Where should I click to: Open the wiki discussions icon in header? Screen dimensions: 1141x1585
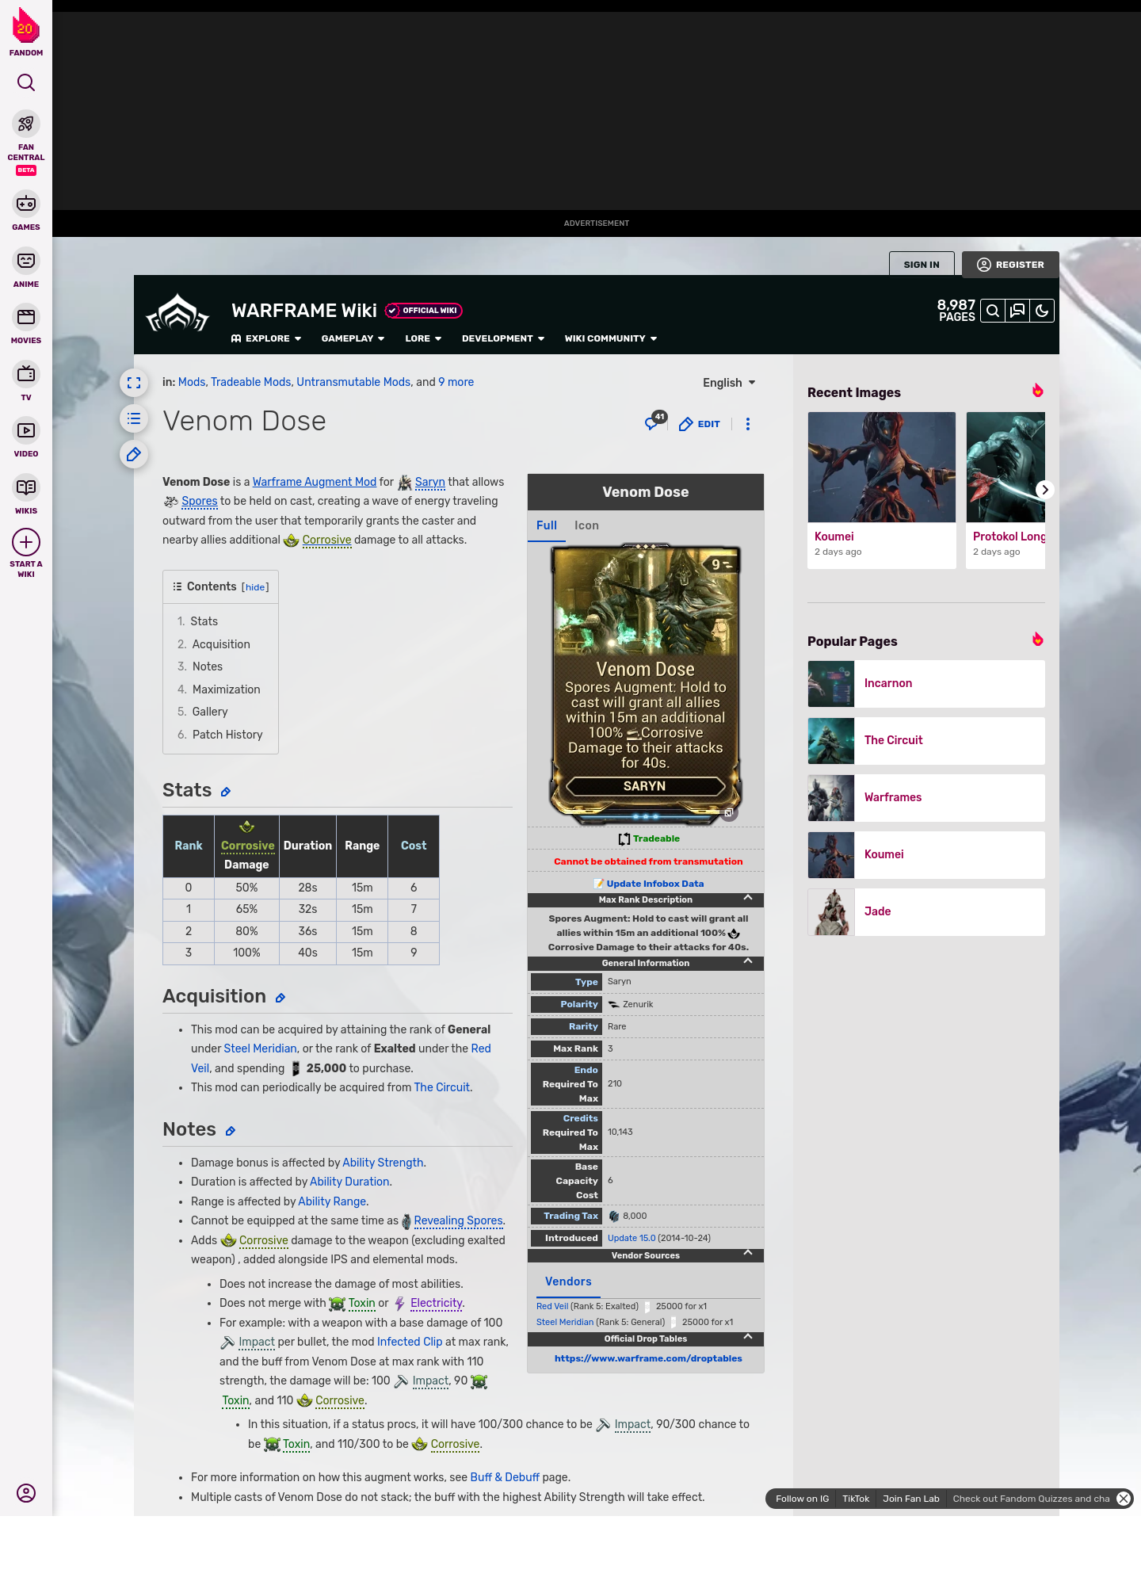point(1017,311)
